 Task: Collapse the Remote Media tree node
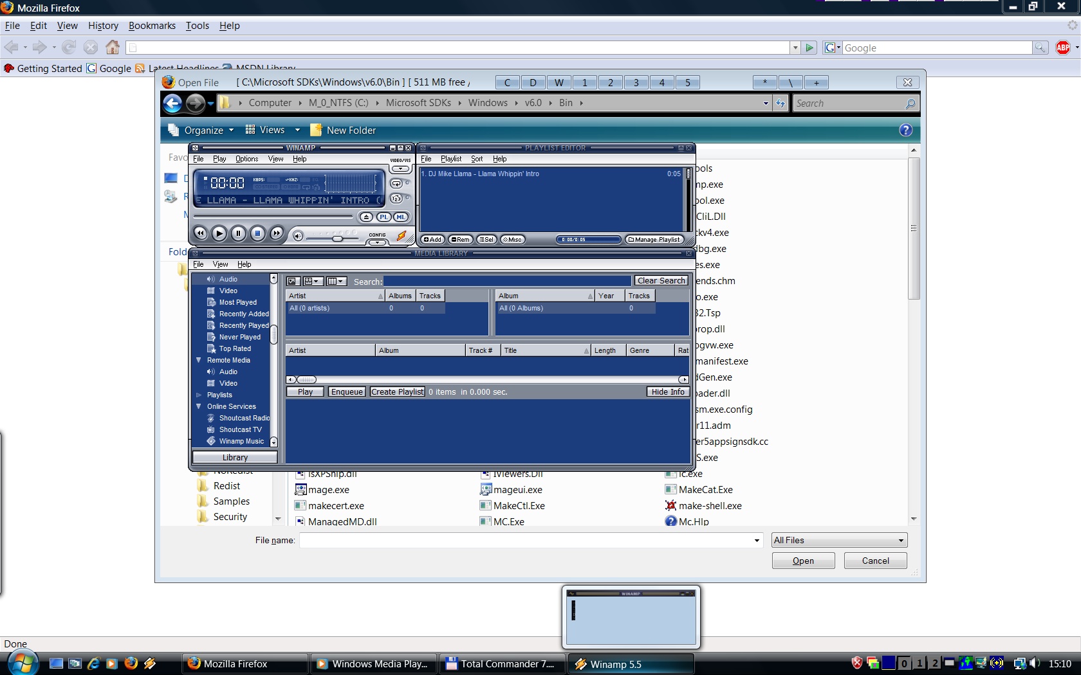coord(199,360)
